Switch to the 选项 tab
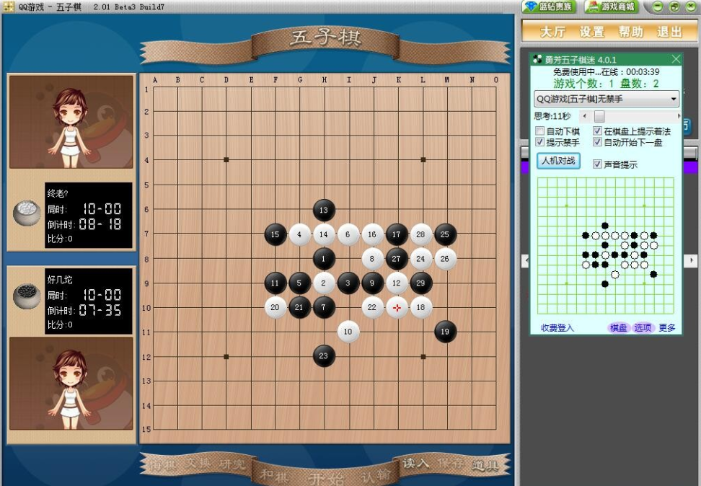The image size is (701, 486). [643, 328]
